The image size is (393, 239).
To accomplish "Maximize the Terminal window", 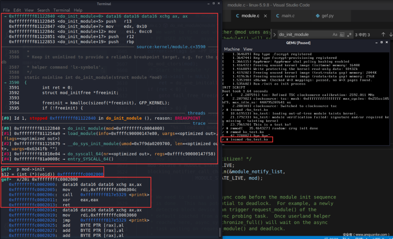I will tap(214, 4).
